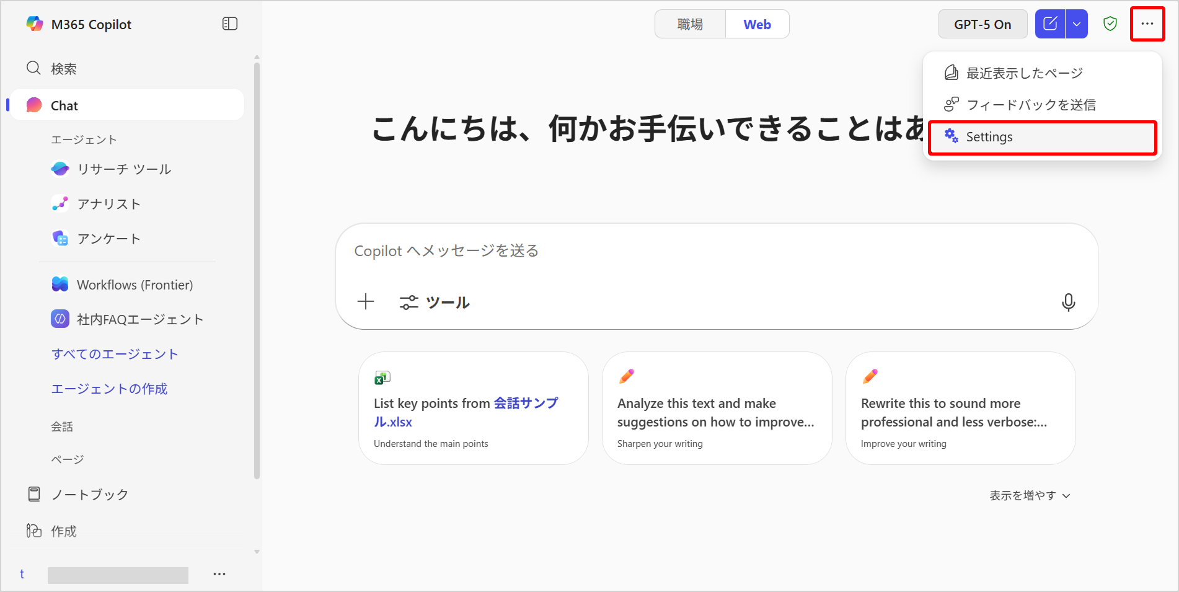The image size is (1179, 592).
Task: Open Workflows (Frontier) agent
Action: tap(135, 285)
